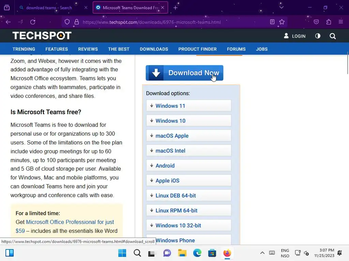Open touch keyboard tray icon
The width and height of the screenshot is (349, 261).
[x=272, y=253]
